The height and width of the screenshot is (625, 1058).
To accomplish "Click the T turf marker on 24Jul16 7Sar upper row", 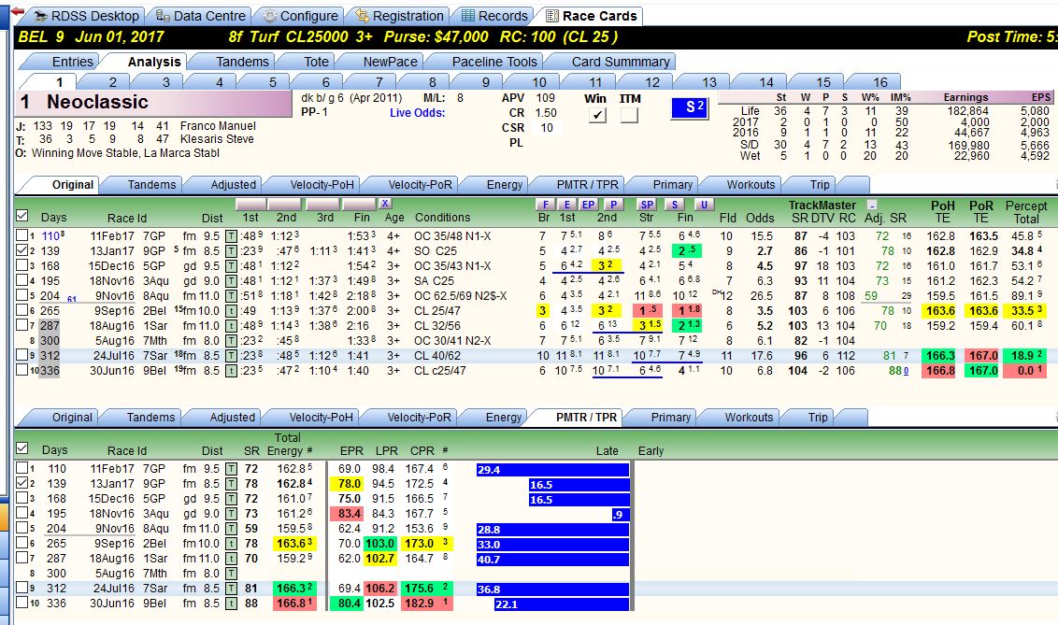I will tap(231, 356).
